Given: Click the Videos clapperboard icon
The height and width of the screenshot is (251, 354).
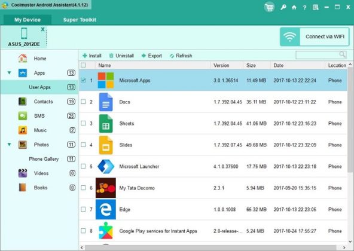Looking at the screenshot, I should 22,173.
